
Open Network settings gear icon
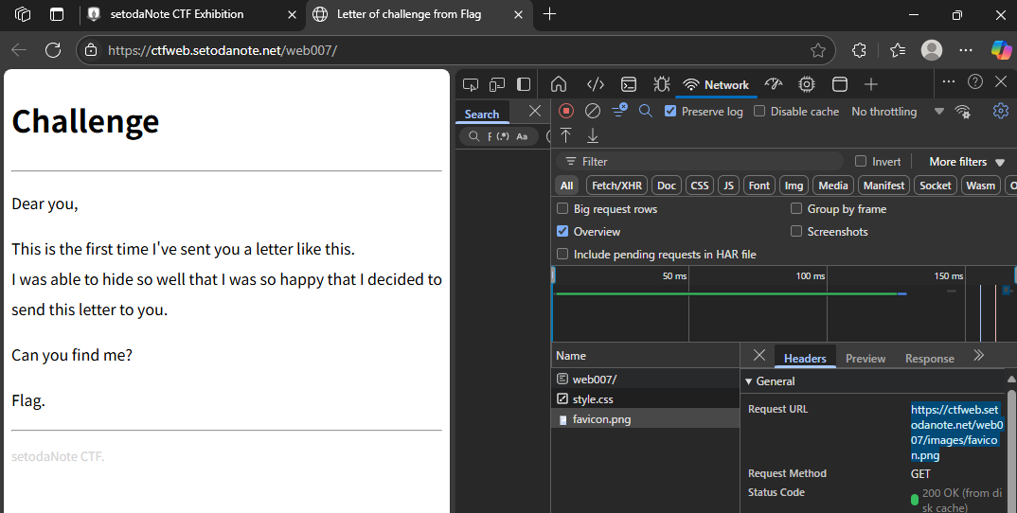1001,111
